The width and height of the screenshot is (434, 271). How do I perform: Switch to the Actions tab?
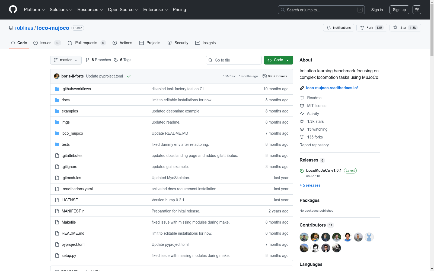(122, 43)
